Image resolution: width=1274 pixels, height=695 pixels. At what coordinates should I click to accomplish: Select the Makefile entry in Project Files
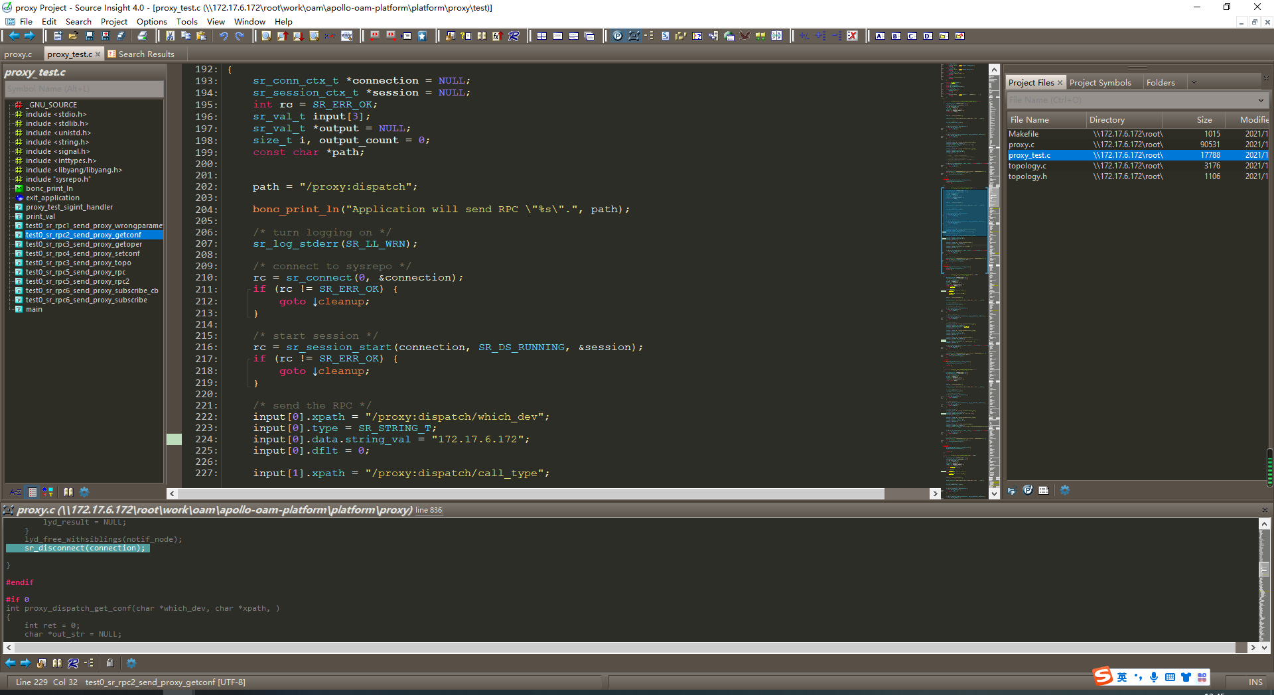click(1024, 133)
